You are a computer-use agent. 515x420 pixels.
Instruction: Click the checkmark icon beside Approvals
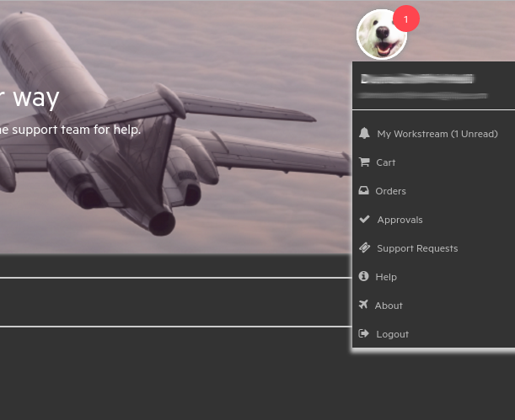(x=364, y=220)
